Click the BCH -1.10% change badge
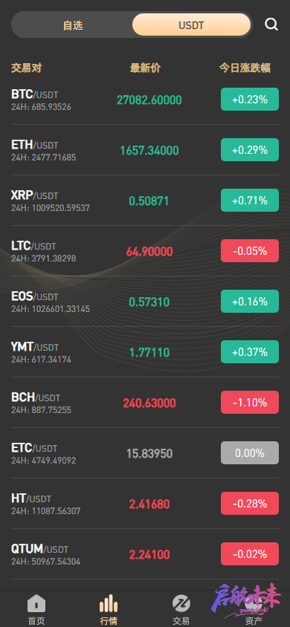 pos(250,402)
